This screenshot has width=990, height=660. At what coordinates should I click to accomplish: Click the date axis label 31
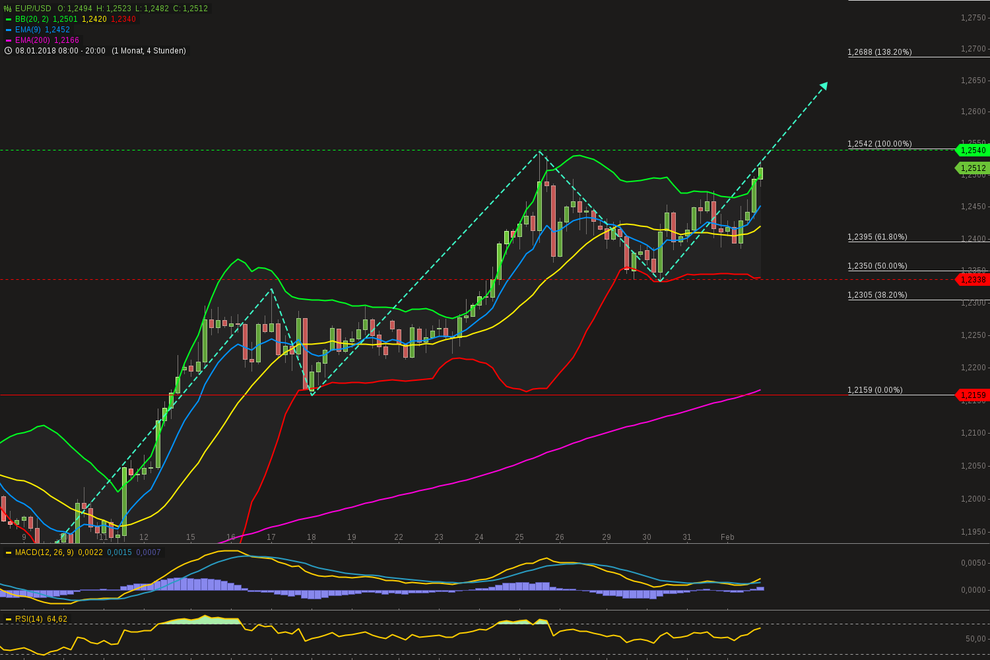click(687, 537)
